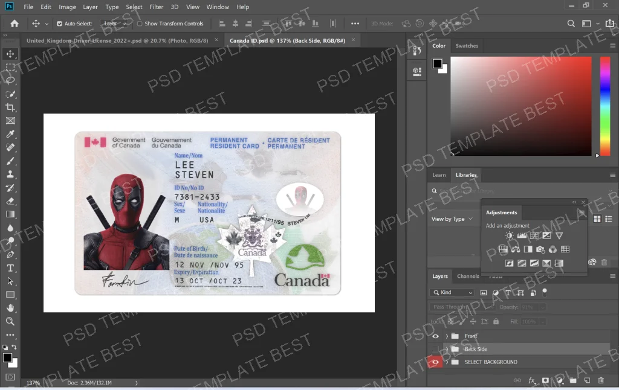This screenshot has height=390, width=619.
Task: Select the Quick Selection tool
Action: pyautogui.click(x=10, y=94)
